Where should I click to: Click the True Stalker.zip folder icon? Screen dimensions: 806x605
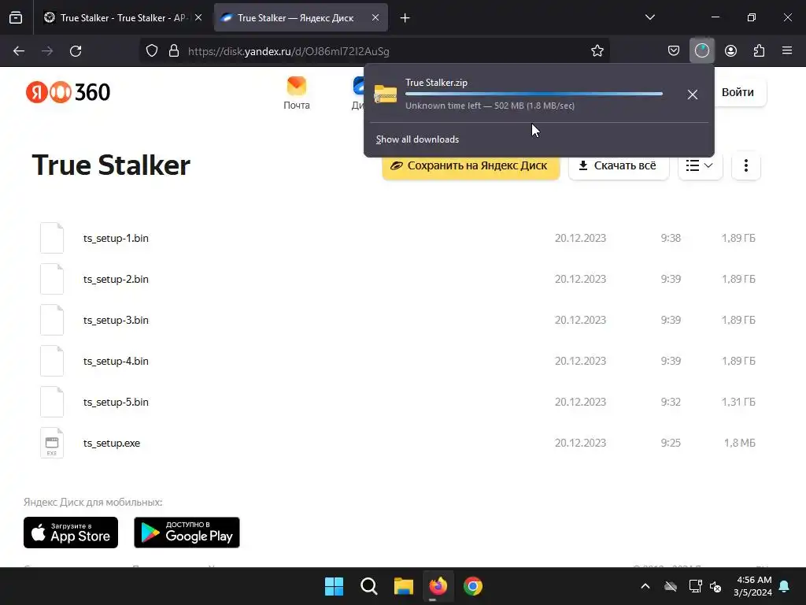pyautogui.click(x=385, y=95)
